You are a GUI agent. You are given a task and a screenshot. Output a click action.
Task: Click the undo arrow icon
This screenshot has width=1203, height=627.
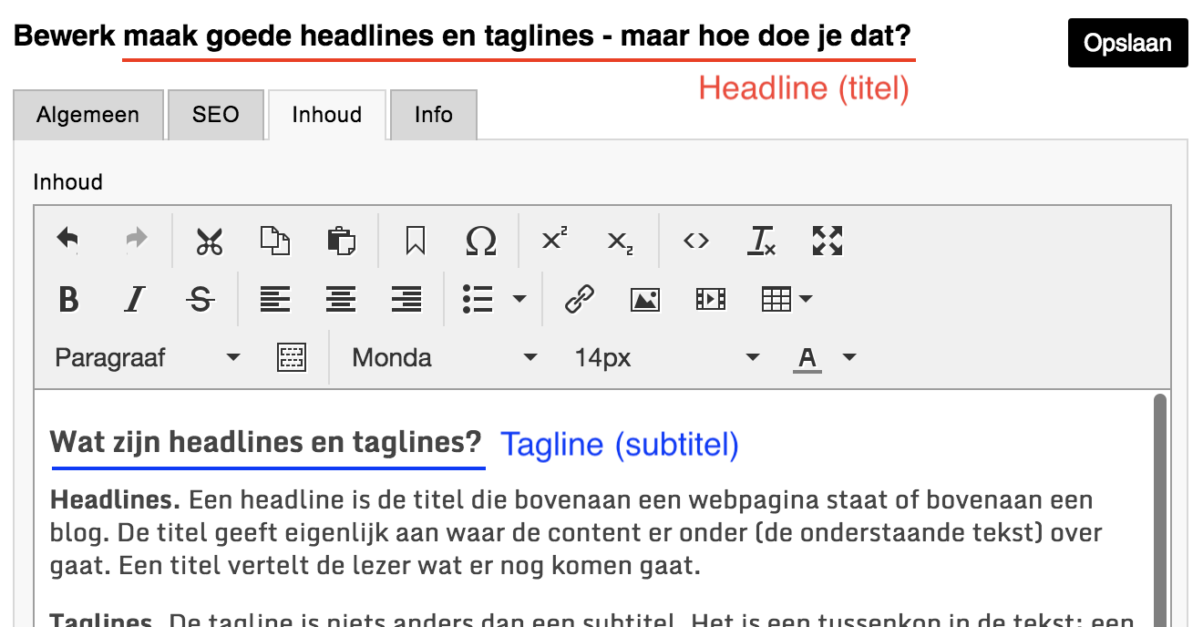point(68,241)
